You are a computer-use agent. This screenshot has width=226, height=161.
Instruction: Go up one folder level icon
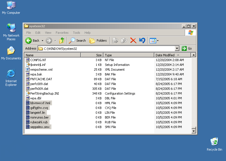click(x=62, y=41)
